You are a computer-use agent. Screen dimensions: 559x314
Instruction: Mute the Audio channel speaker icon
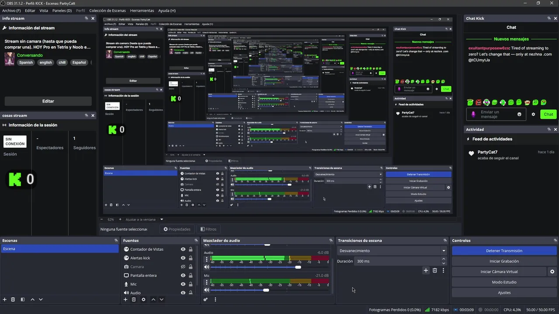207,267
